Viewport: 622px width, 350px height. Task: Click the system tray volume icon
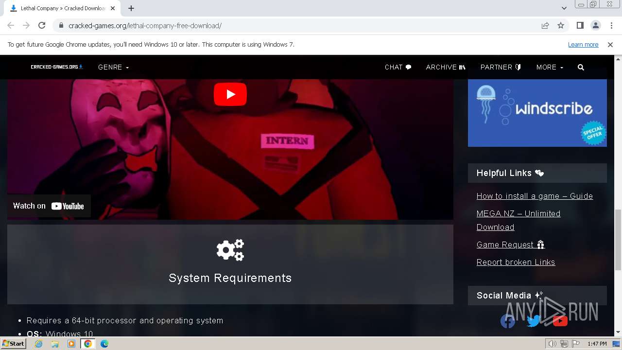coord(553,344)
